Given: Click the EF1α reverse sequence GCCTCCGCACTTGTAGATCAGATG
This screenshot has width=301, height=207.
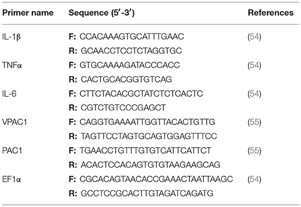Looking at the screenshot, I should tap(147, 194).
